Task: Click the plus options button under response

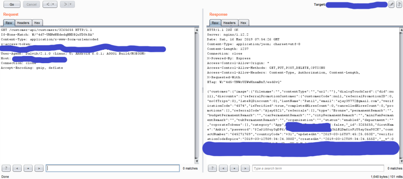Action: coord(234,168)
